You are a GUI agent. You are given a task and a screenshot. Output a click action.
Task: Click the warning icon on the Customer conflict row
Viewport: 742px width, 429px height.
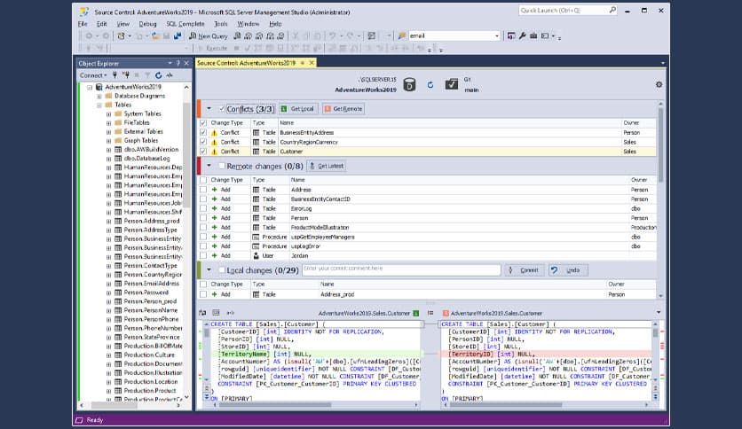point(214,152)
